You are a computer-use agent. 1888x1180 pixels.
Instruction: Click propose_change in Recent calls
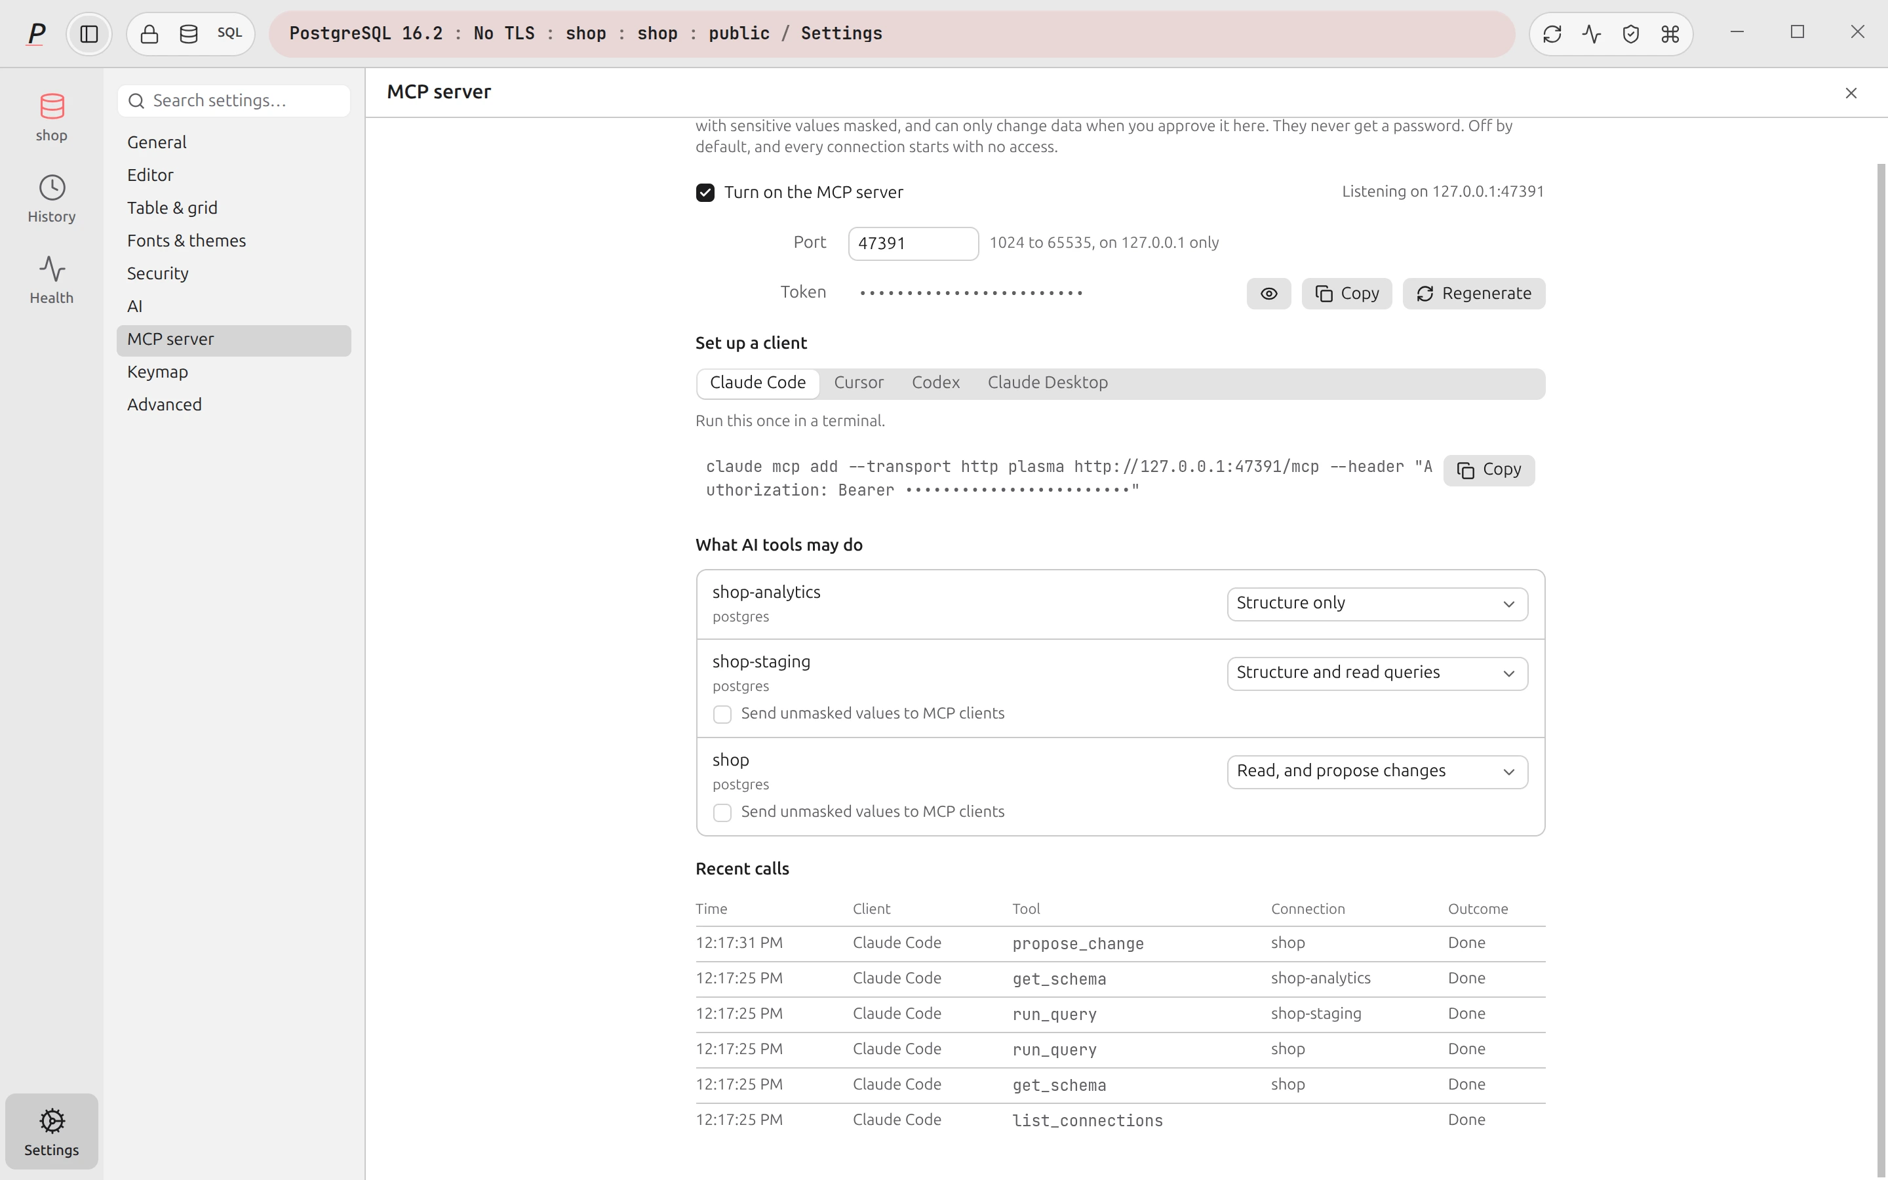(x=1078, y=943)
